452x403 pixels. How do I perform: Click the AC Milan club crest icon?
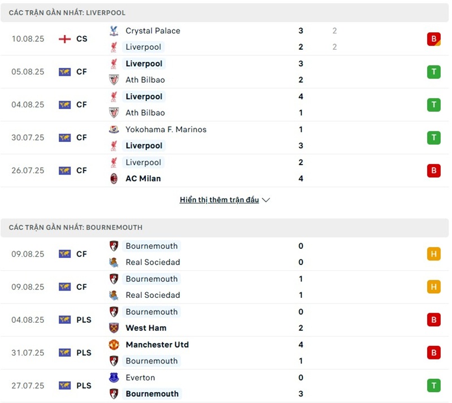tap(114, 179)
